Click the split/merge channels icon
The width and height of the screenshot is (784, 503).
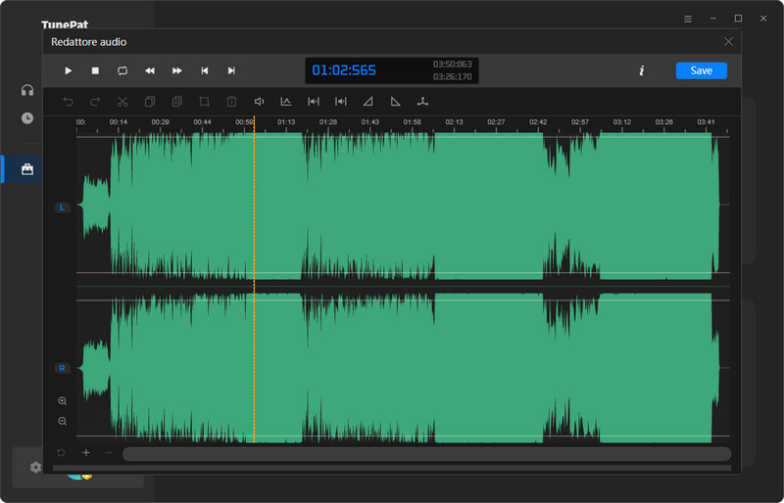pyautogui.click(x=423, y=102)
